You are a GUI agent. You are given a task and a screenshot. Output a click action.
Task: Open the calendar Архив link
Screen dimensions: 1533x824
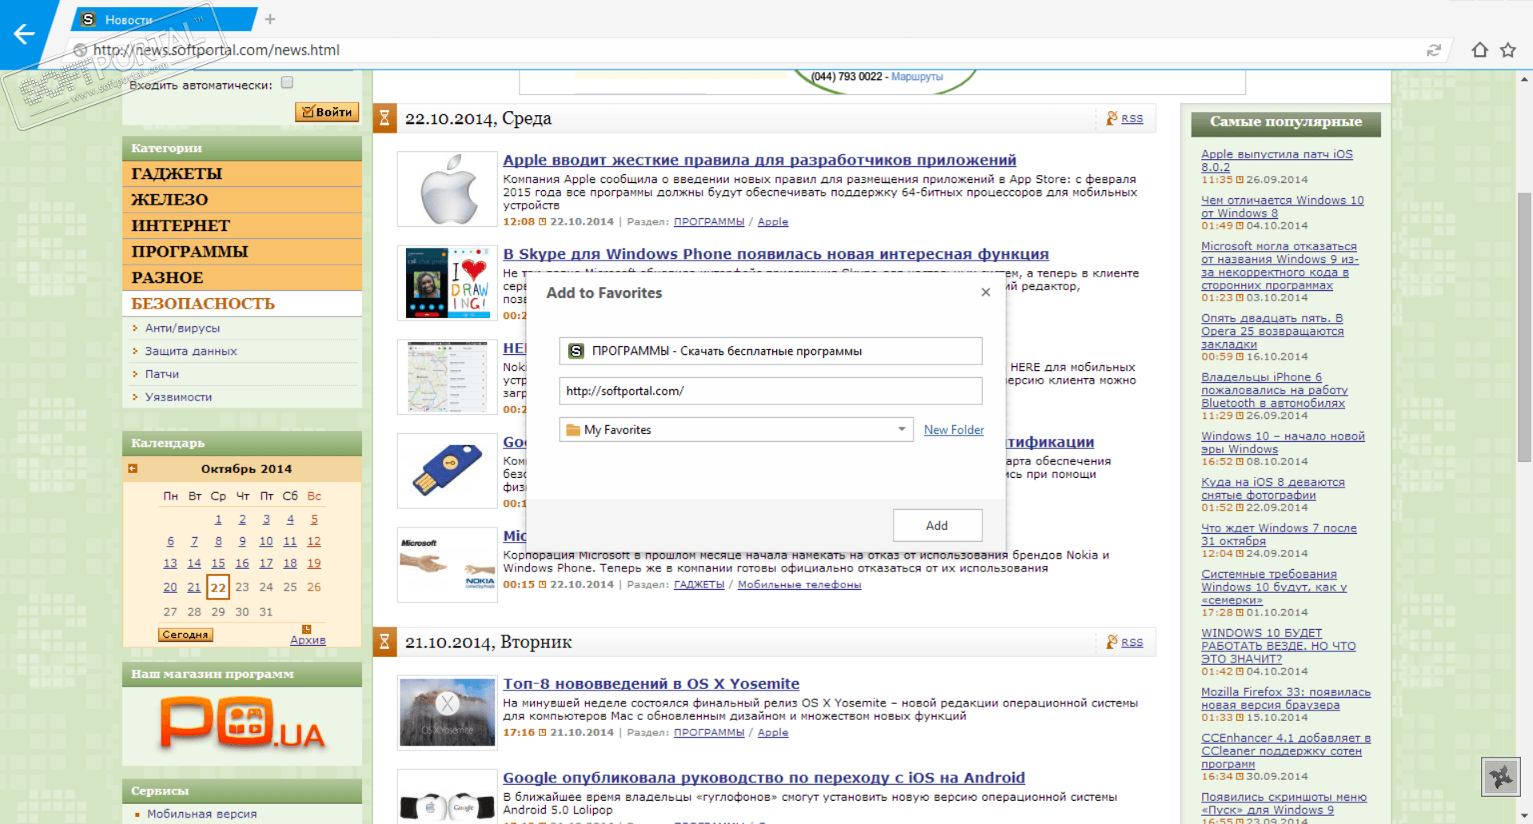308,640
